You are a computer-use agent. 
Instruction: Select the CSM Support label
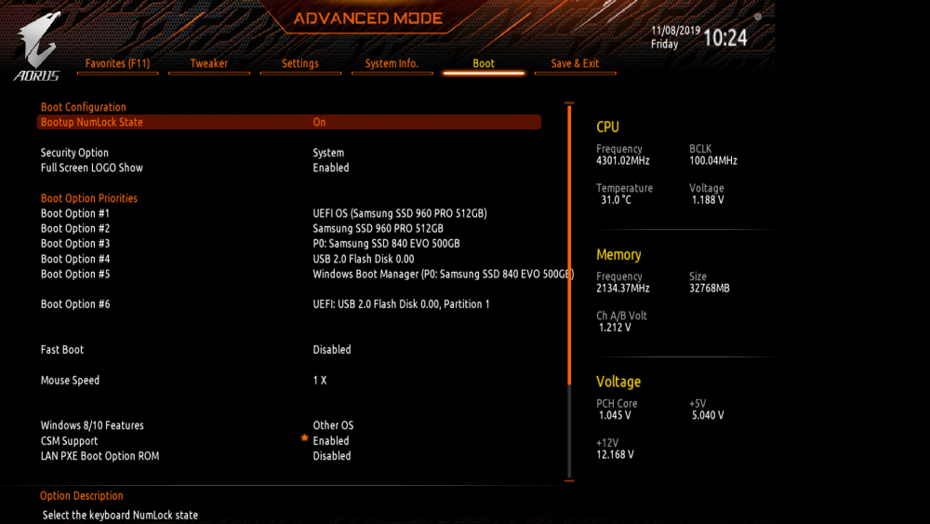point(69,441)
